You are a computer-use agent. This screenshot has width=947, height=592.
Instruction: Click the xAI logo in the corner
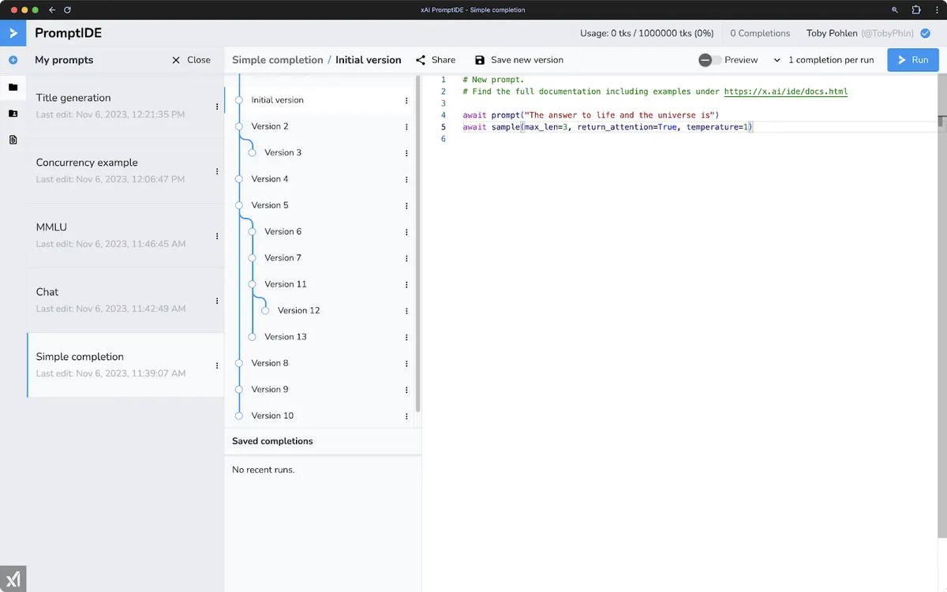tap(13, 579)
